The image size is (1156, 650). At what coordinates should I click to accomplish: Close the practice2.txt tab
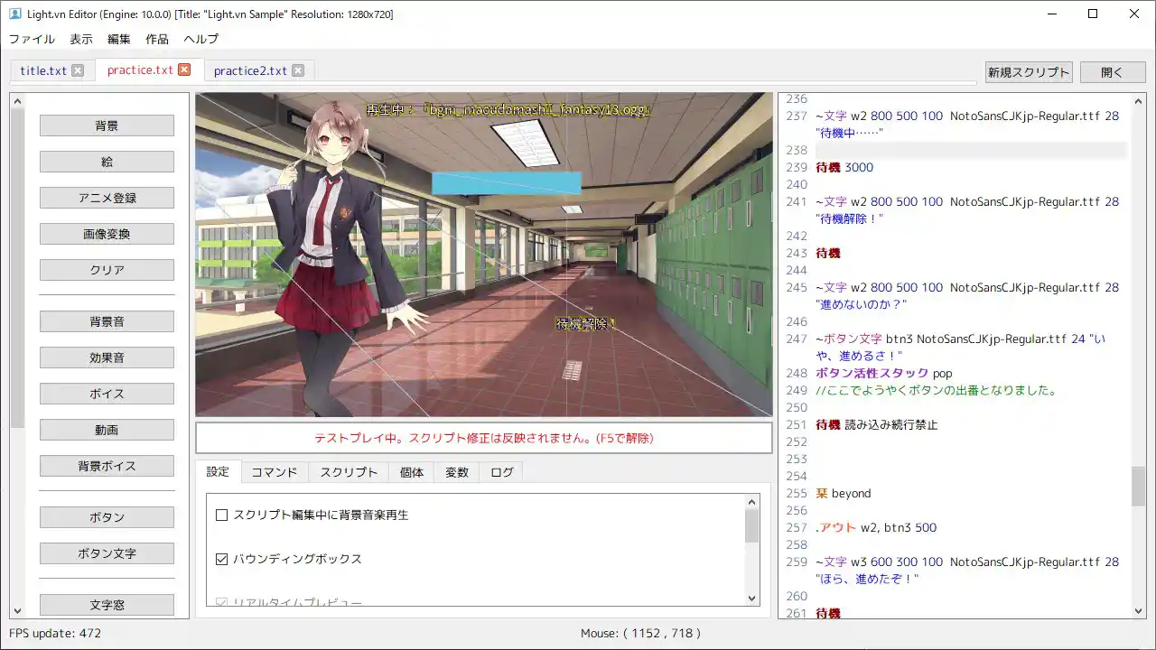click(x=298, y=70)
